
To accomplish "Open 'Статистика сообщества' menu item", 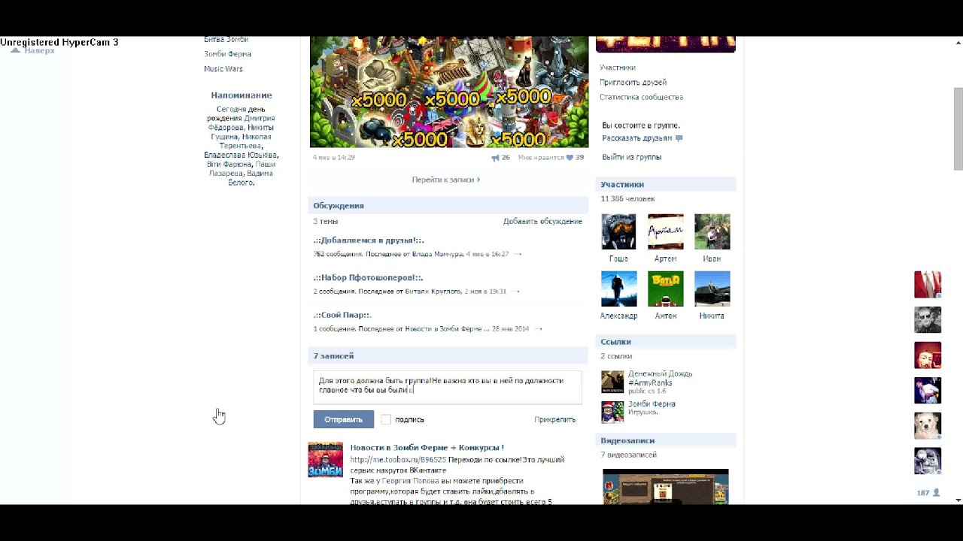I will (x=641, y=97).
